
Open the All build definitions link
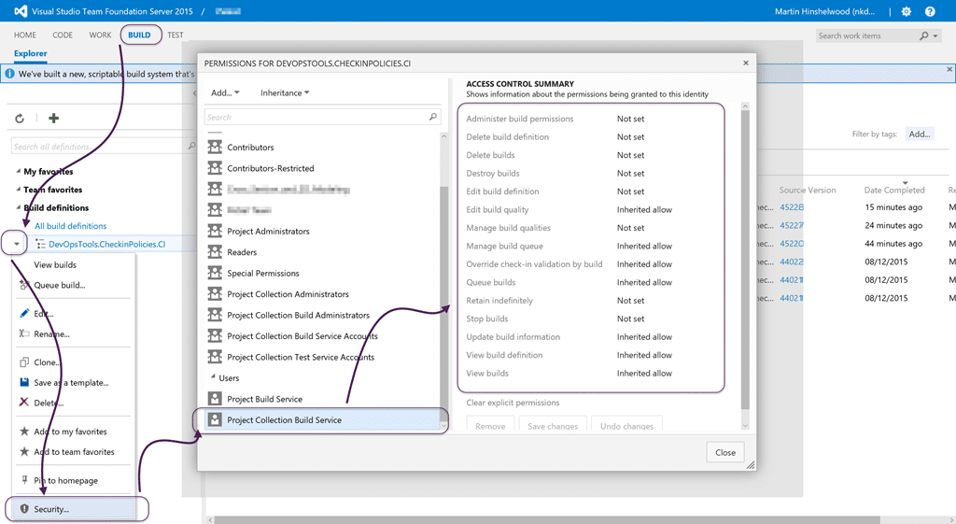click(71, 226)
